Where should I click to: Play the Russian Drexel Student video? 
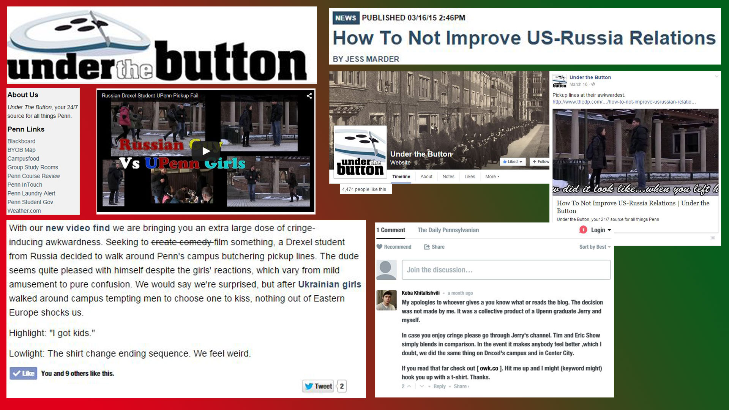coord(206,151)
